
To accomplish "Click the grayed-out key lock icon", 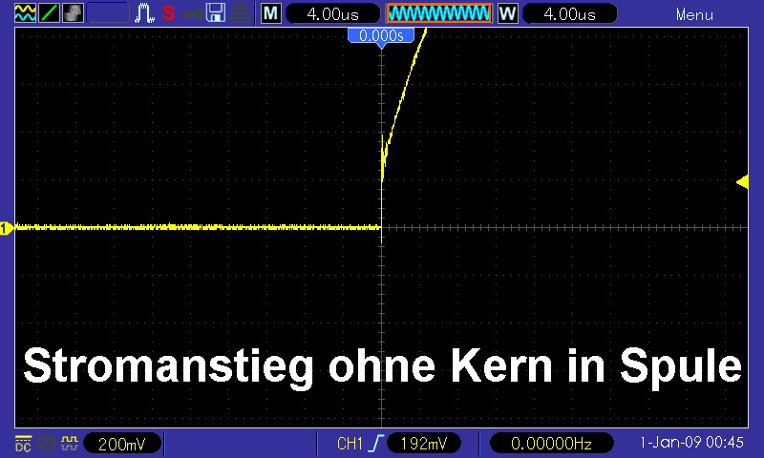I will [x=193, y=14].
